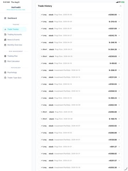Click the Trade History heading text
The image size is (128, 171).
(x=45, y=6)
